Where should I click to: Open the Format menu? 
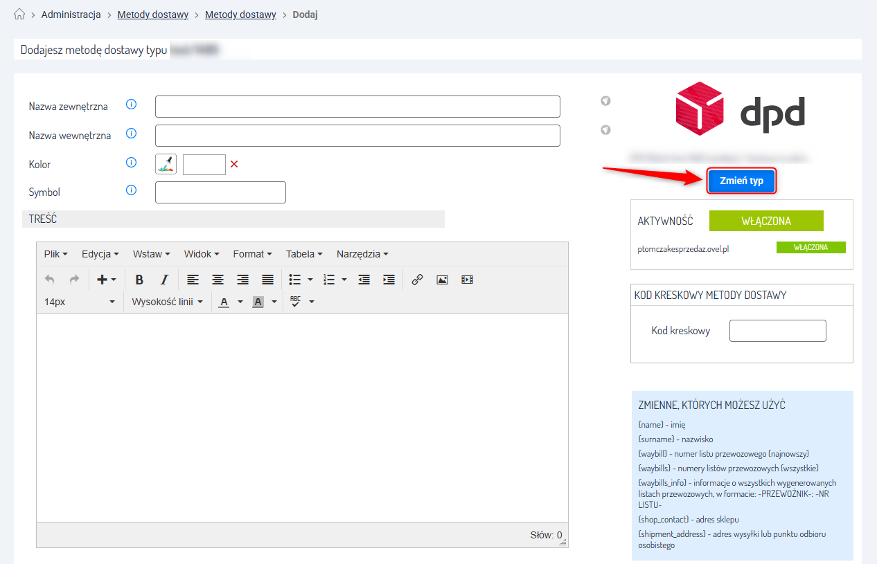pyautogui.click(x=252, y=254)
